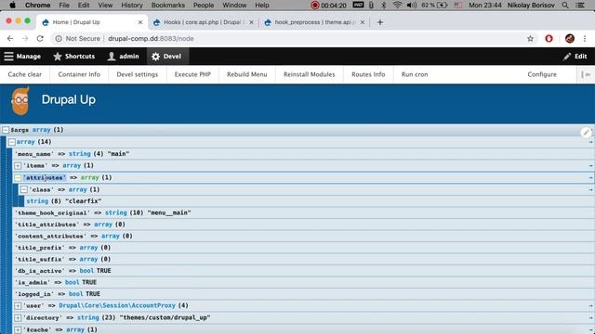Viewport: 595px width, 334px height.
Task: Reload the current page
Action: point(40,39)
